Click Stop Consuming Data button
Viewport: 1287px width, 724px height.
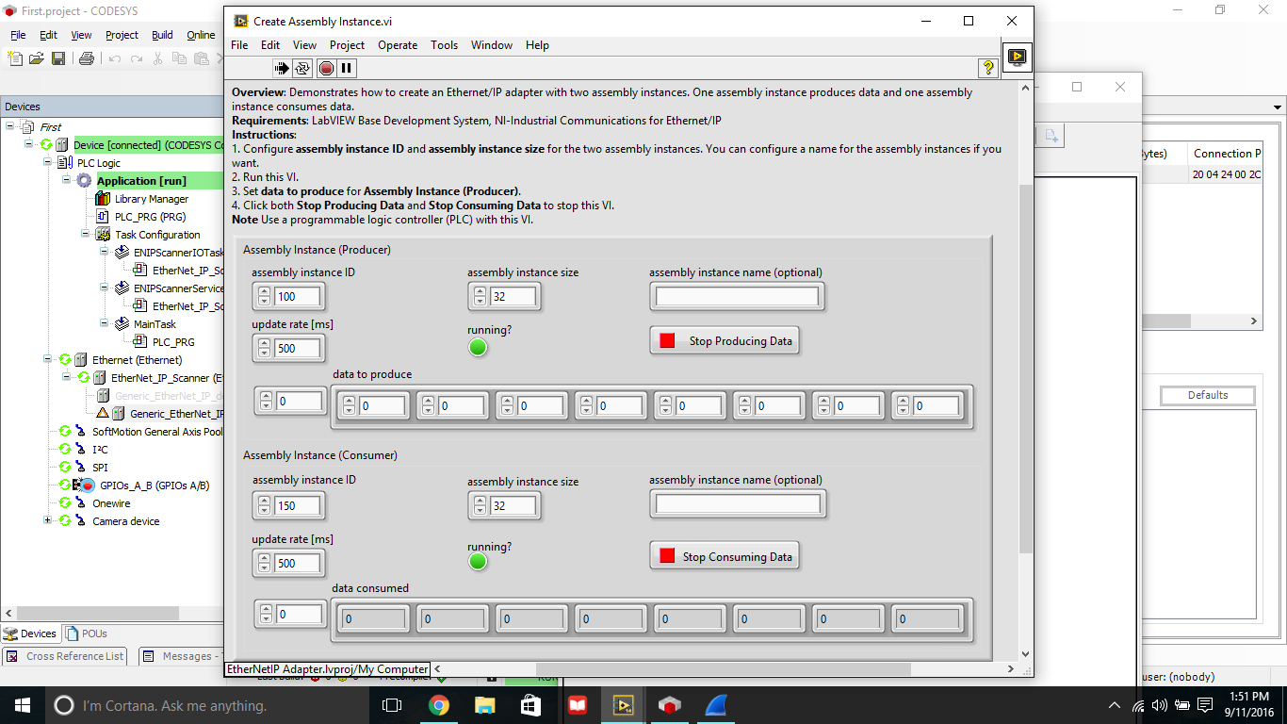coord(725,556)
